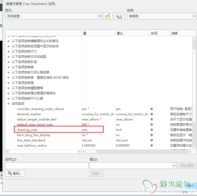Focus the 值(V) combo box field

(x=131, y=166)
